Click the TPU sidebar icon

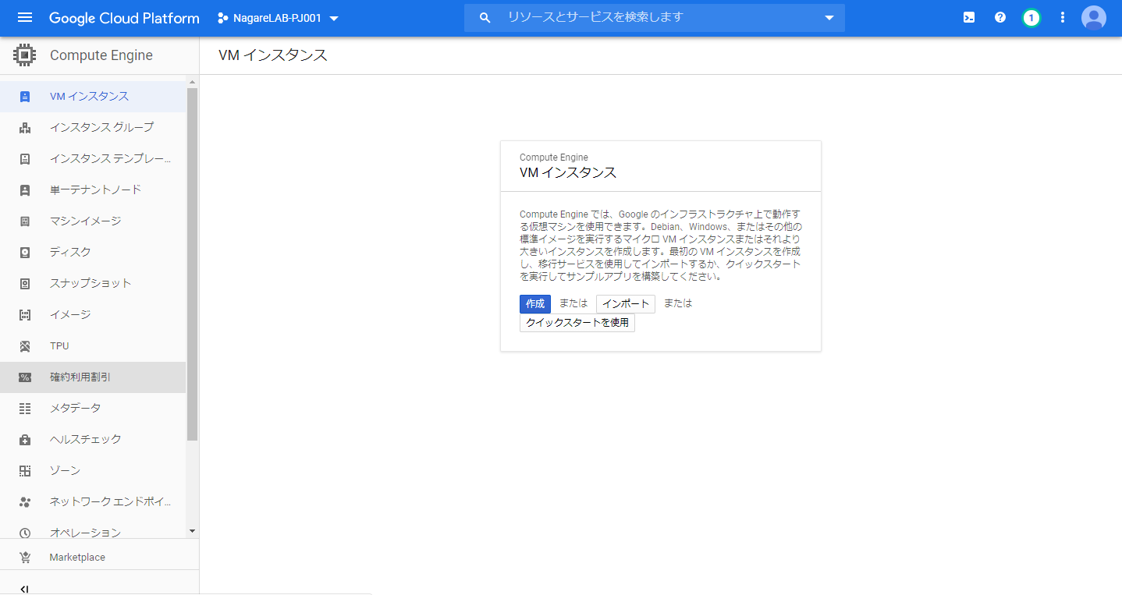[x=25, y=346]
